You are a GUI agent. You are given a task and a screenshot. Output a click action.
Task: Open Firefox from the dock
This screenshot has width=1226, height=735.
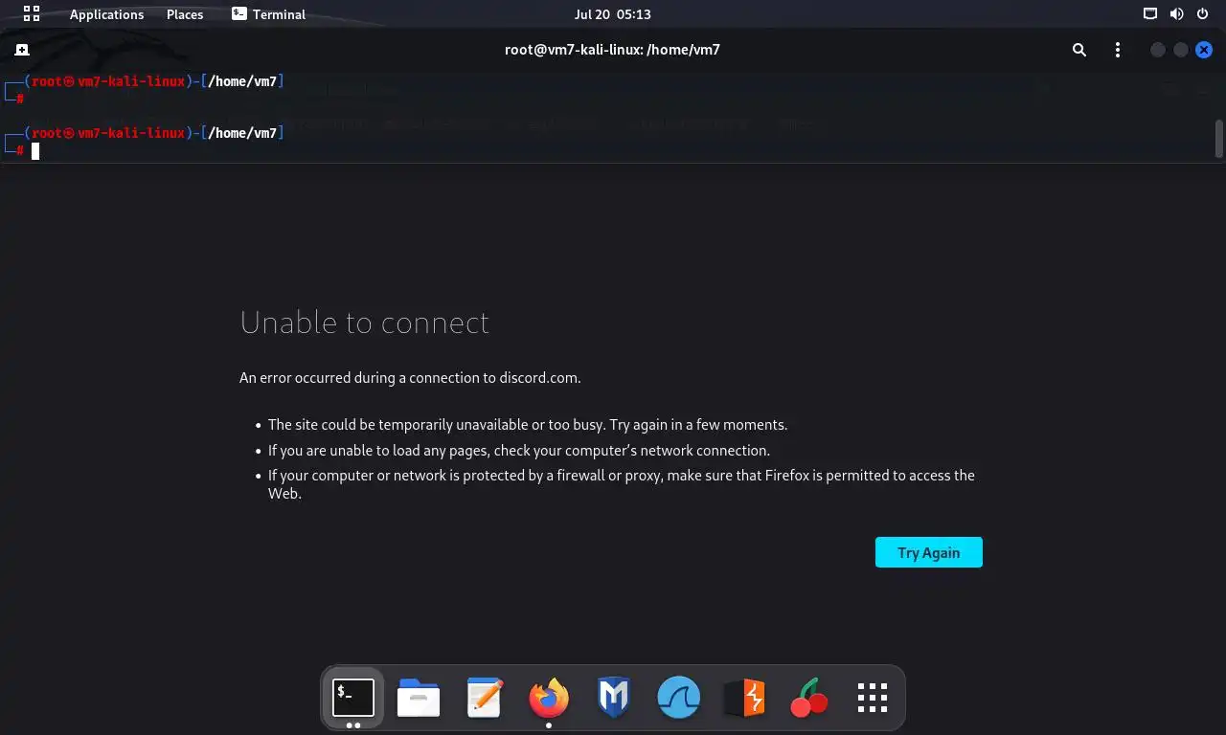click(549, 698)
